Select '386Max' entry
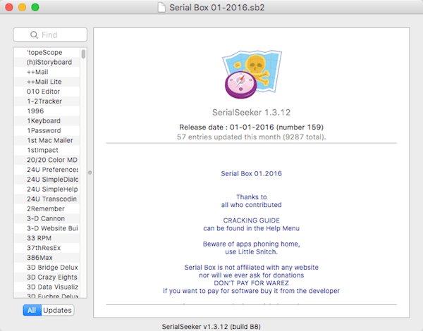 (40, 258)
